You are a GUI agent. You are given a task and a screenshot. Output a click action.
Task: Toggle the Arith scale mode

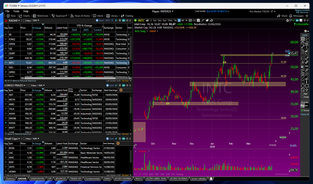[293, 145]
